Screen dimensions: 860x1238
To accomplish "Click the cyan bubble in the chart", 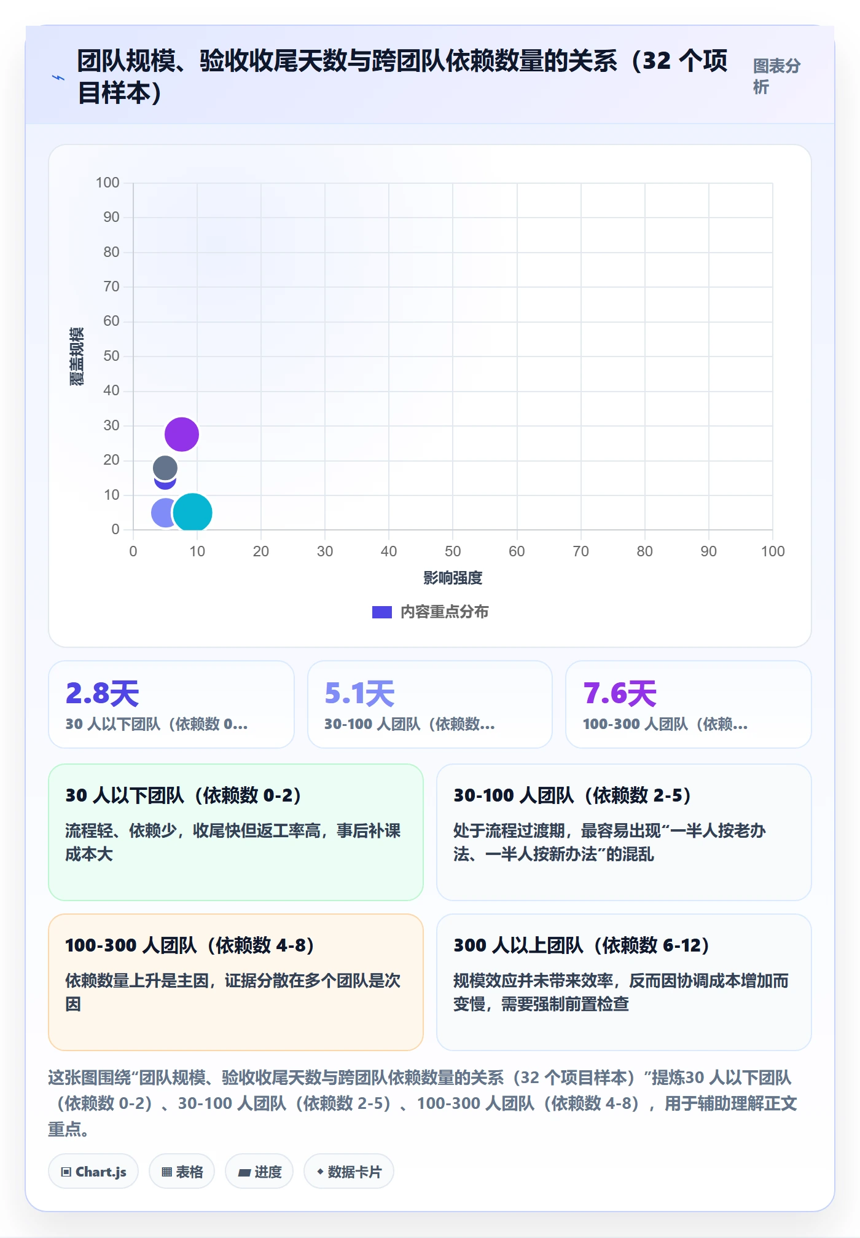I will pyautogui.click(x=193, y=512).
